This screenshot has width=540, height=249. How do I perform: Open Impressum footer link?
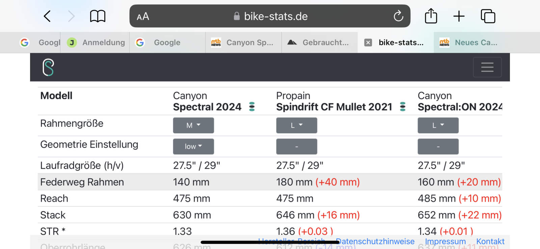pyautogui.click(x=445, y=241)
